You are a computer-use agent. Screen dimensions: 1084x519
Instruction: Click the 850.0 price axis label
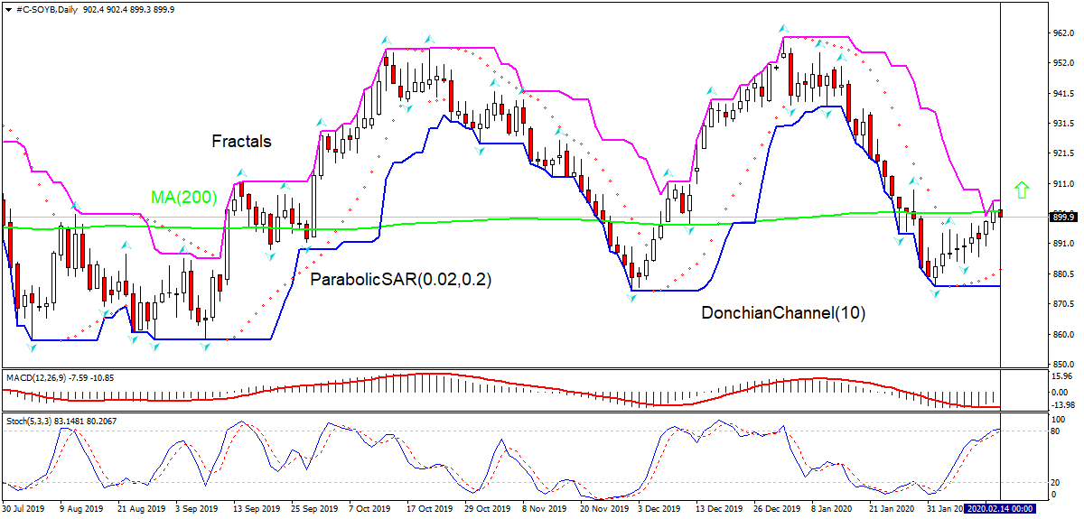pos(1062,365)
